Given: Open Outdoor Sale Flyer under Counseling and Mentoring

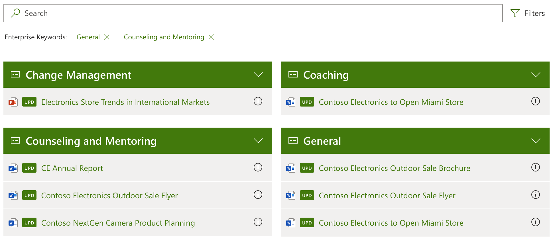Looking at the screenshot, I should click(x=109, y=195).
